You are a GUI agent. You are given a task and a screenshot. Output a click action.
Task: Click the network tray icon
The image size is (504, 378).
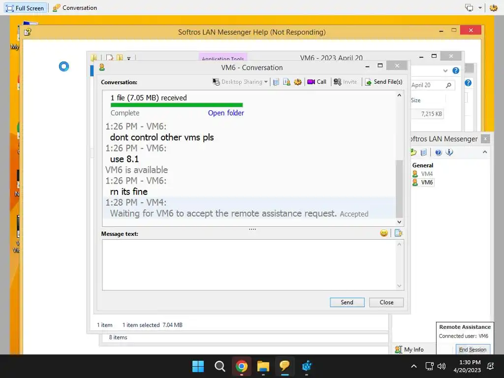point(429,366)
